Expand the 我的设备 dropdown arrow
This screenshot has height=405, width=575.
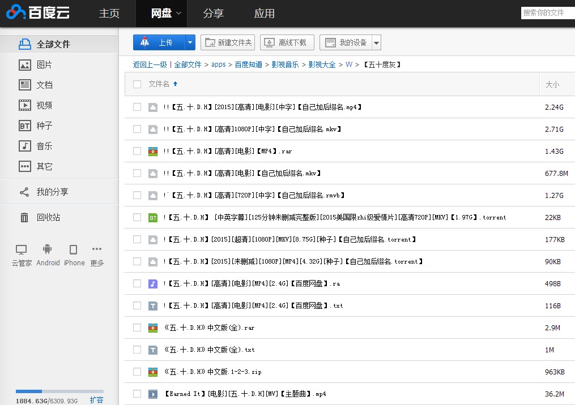click(376, 42)
